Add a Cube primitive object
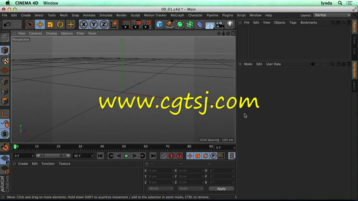 pos(160,25)
